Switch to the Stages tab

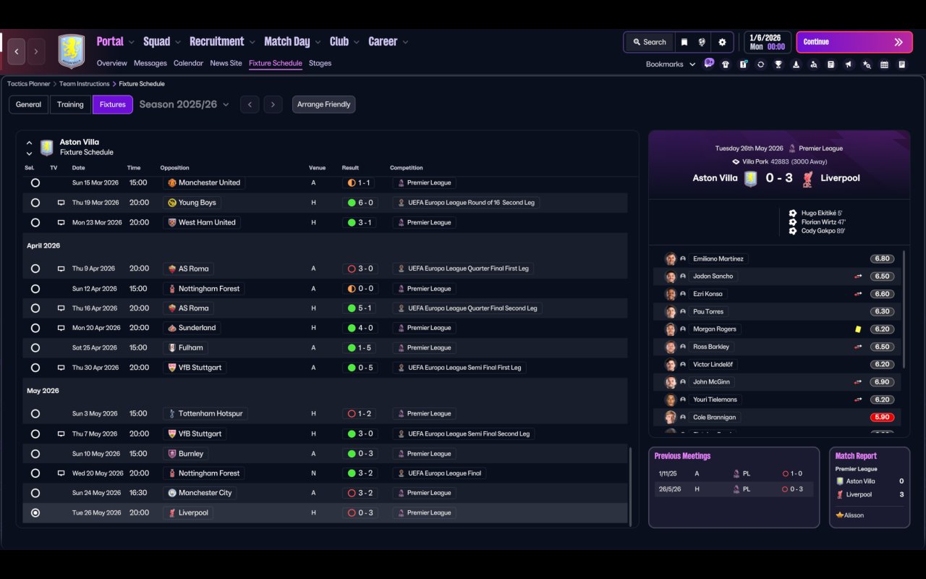pyautogui.click(x=320, y=64)
